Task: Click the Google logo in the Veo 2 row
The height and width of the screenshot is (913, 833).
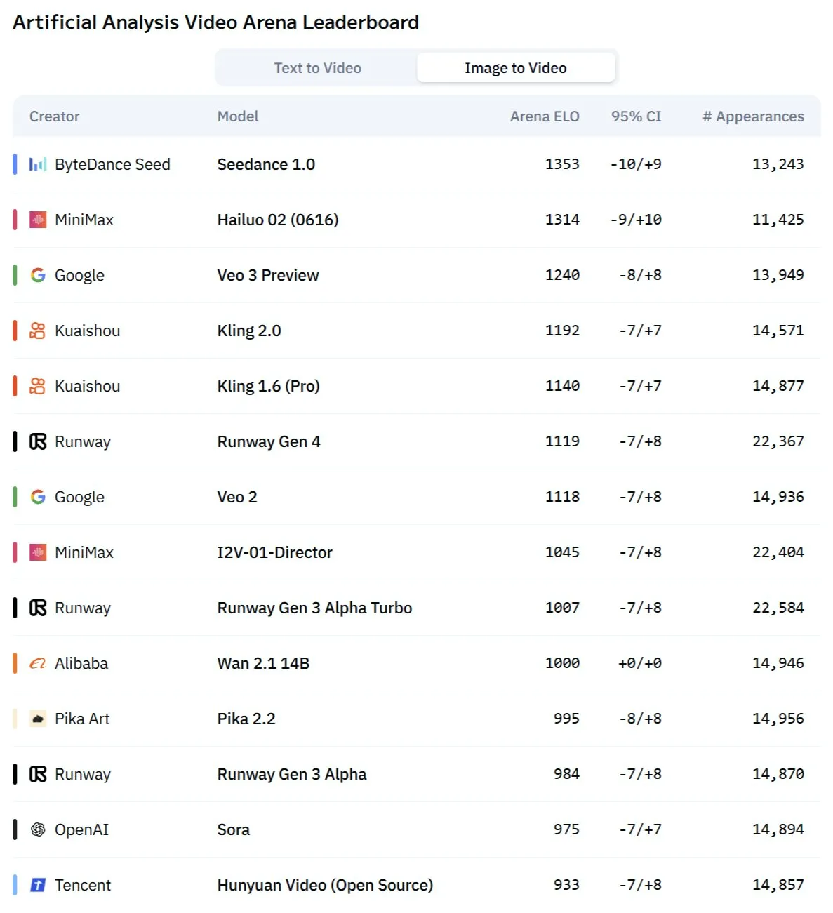Action: coord(38,497)
